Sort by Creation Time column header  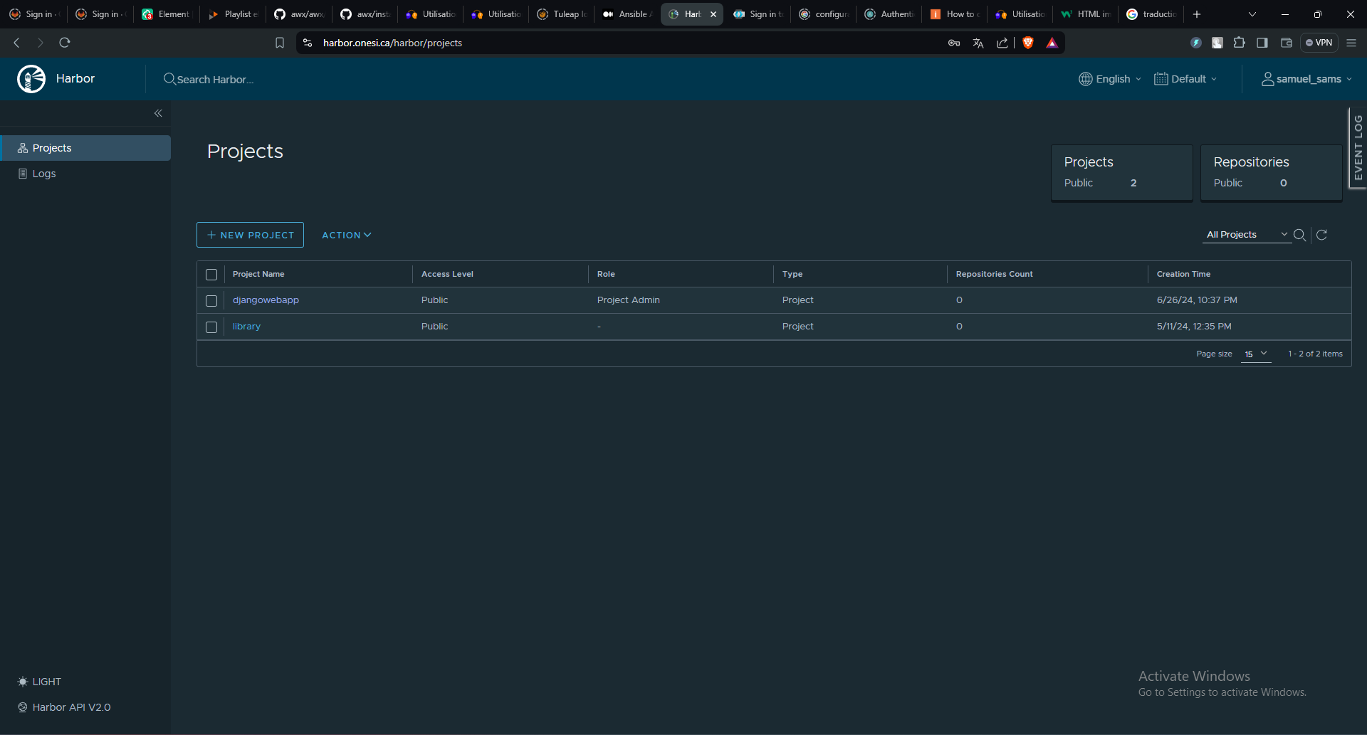1183,274
